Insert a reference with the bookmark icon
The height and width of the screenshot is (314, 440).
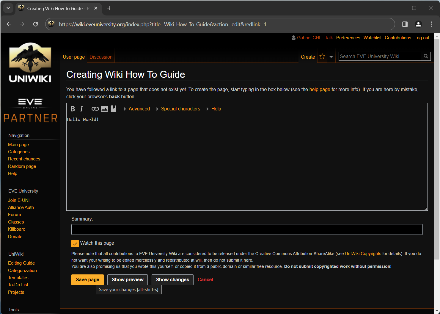click(113, 109)
